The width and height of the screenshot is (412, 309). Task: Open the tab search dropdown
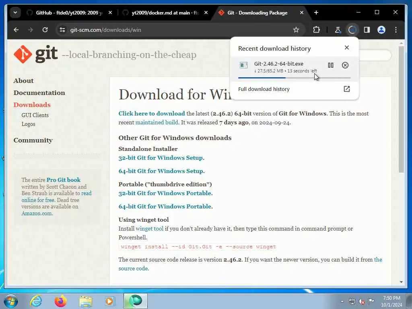(x=15, y=12)
